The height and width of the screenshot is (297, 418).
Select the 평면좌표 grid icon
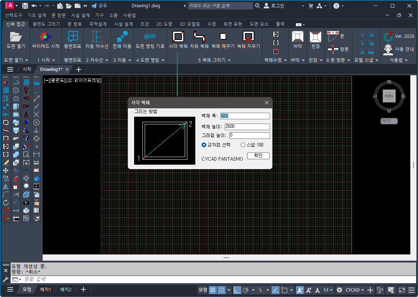(x=73, y=37)
